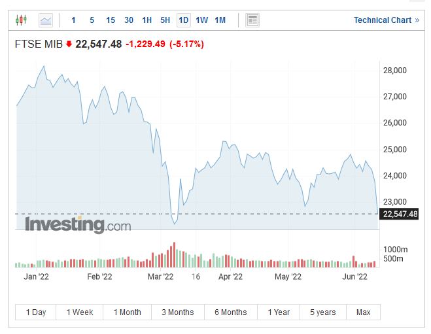
Task: Open the news overlay icon
Action: [x=252, y=20]
